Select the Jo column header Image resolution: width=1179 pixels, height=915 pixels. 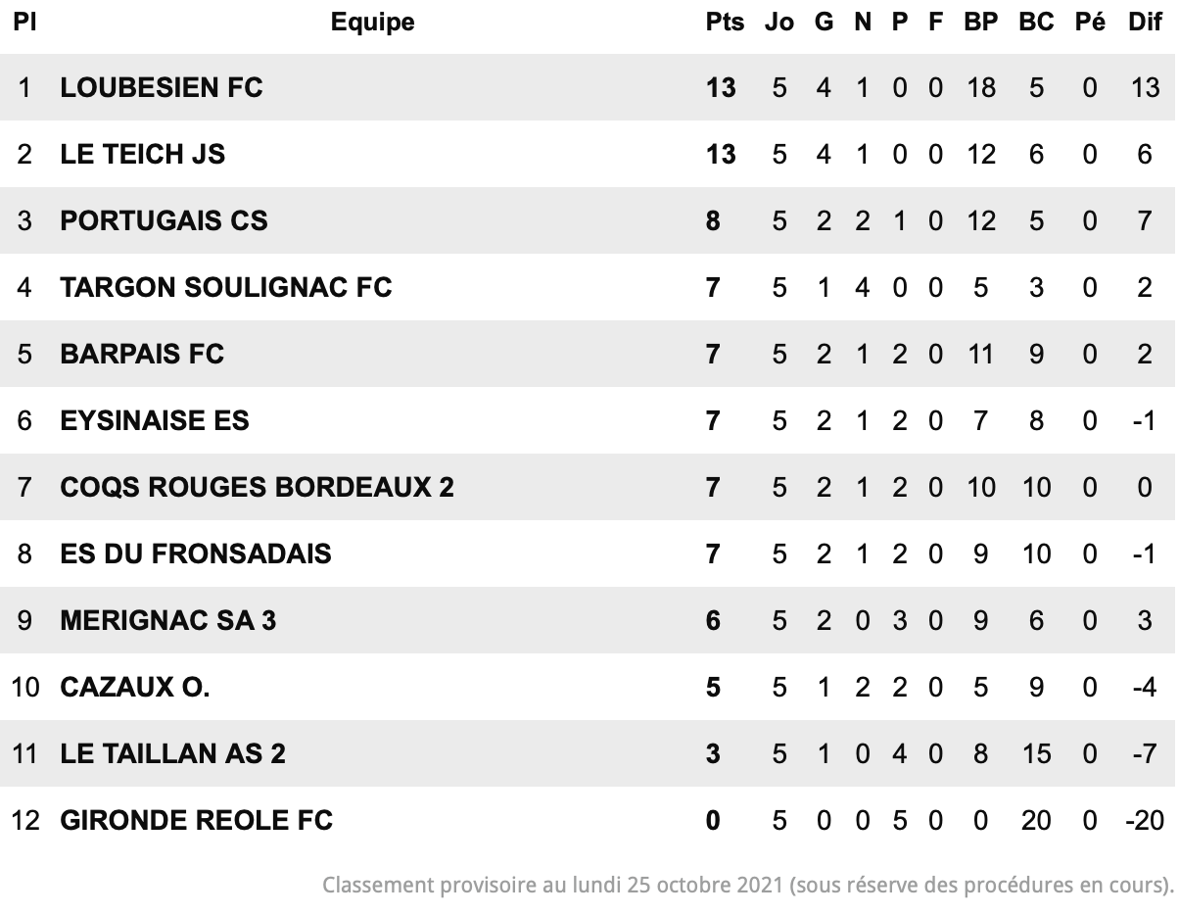(x=779, y=23)
